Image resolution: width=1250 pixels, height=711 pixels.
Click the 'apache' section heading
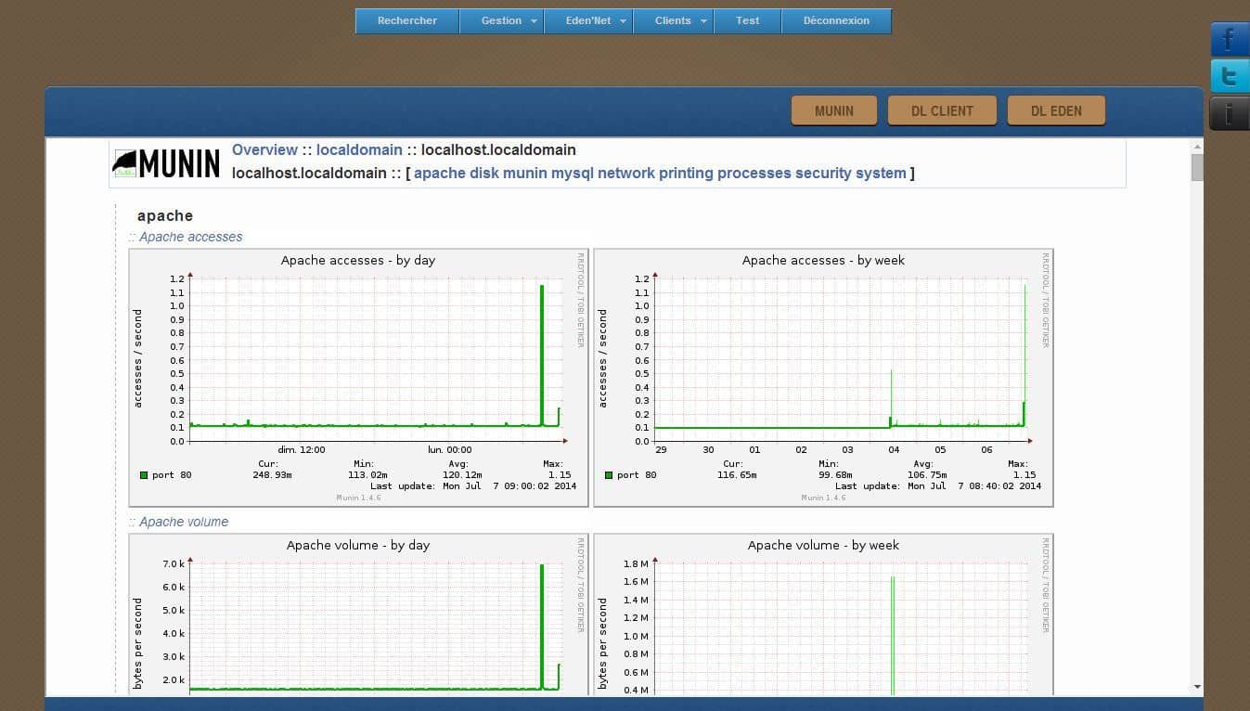tap(165, 215)
